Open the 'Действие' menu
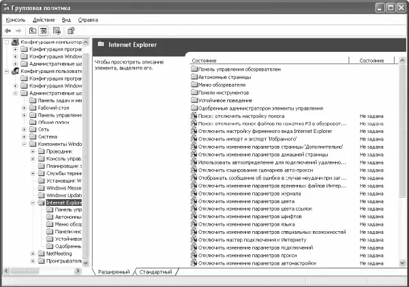This screenshot has height=287, width=409. pyautogui.click(x=44, y=20)
